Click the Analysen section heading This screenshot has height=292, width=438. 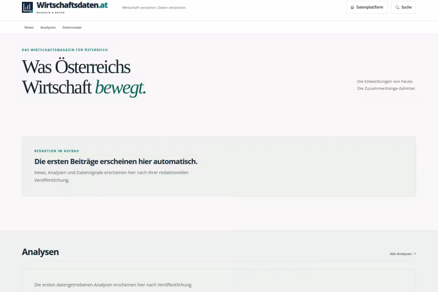point(41,252)
